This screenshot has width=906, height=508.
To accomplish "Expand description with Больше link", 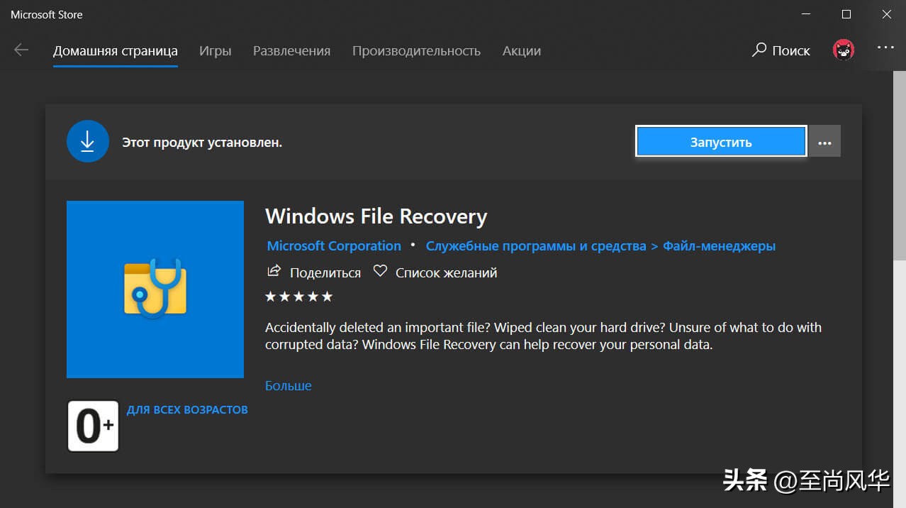I will tap(288, 385).
